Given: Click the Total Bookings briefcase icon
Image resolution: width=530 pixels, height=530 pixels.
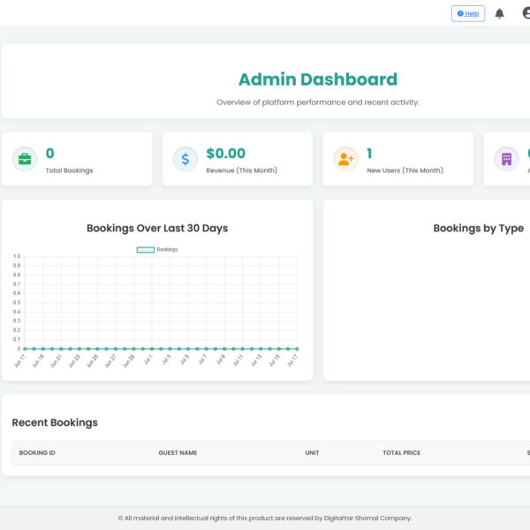Looking at the screenshot, I should tap(25, 159).
